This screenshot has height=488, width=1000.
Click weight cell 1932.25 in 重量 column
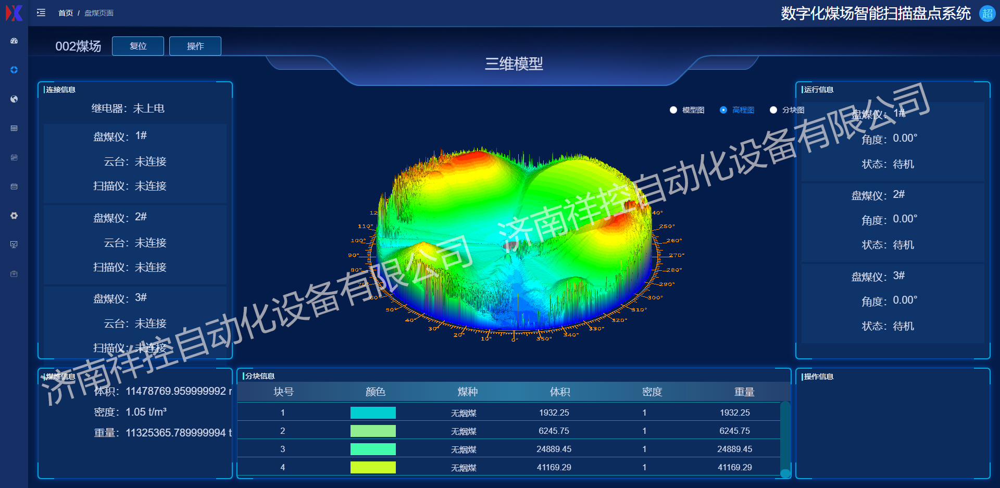coord(735,413)
